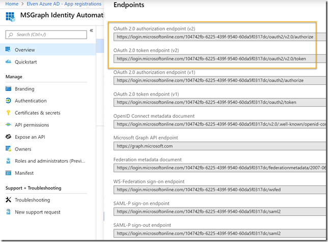Screen dimensions: 328x242
Task: Select the Federation metadata document URL field
Action: 220,168
